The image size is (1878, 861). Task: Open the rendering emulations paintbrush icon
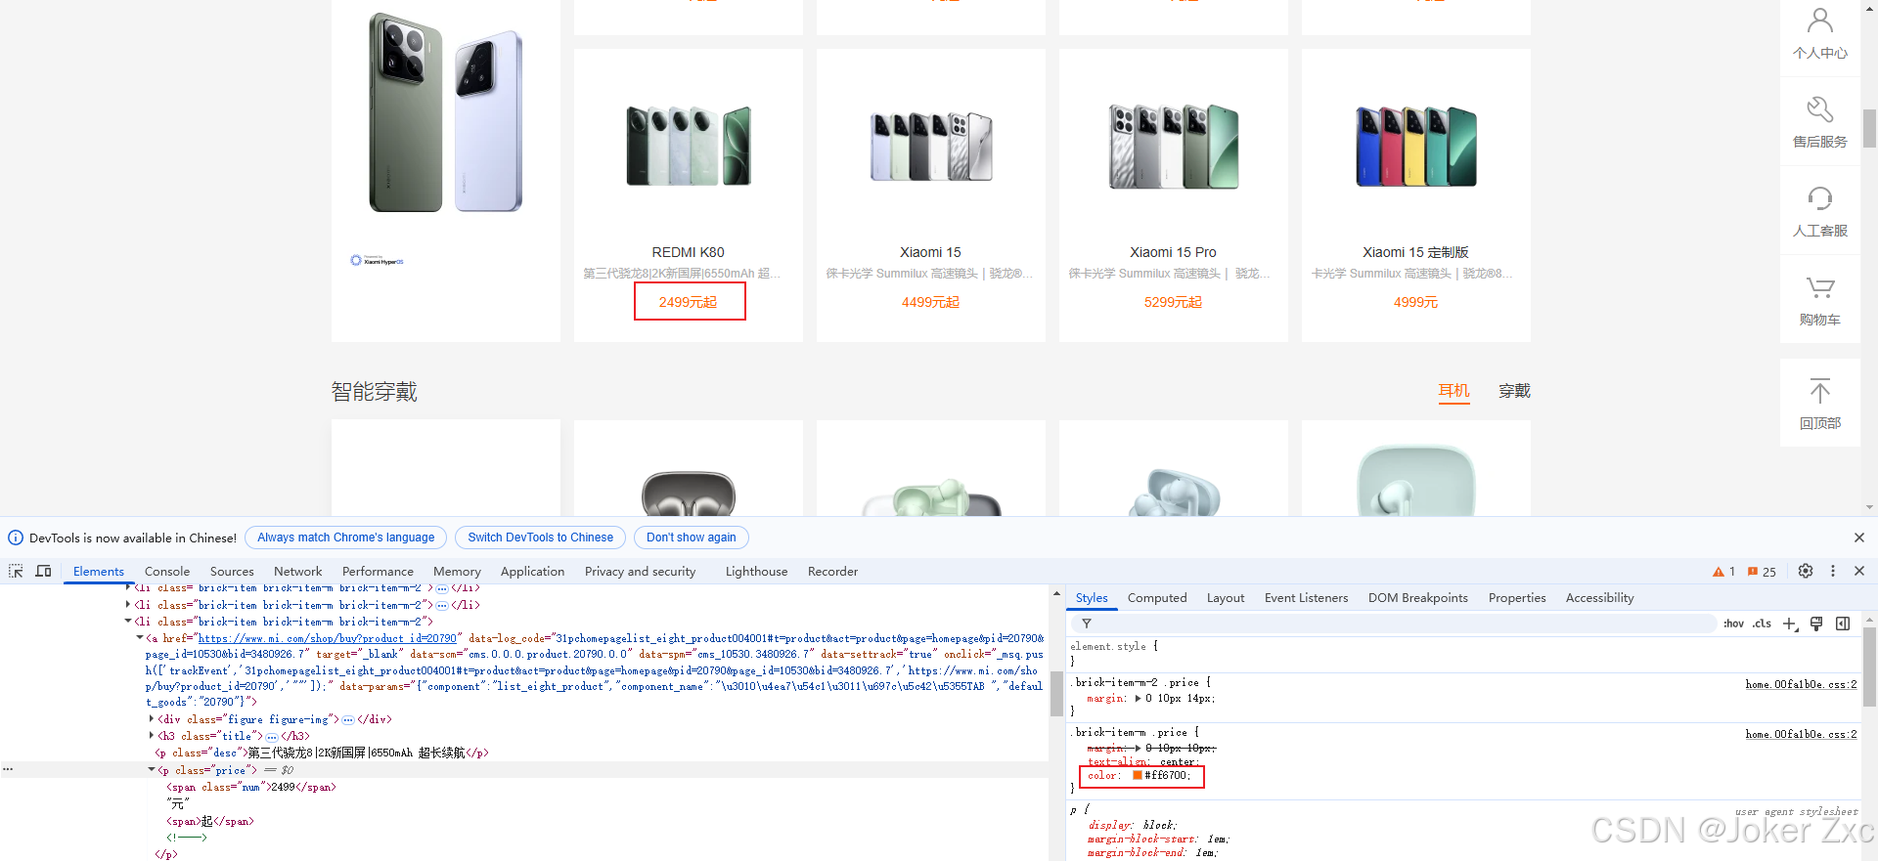pyautogui.click(x=1816, y=624)
